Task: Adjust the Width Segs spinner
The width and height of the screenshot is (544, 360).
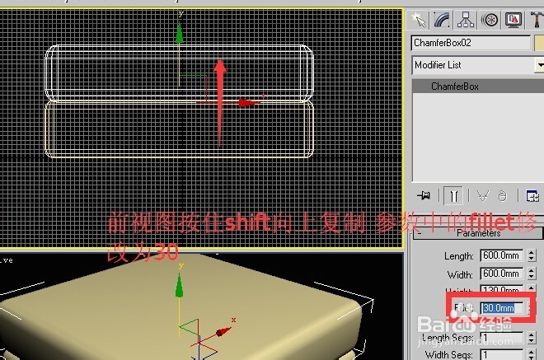Action: point(532,355)
